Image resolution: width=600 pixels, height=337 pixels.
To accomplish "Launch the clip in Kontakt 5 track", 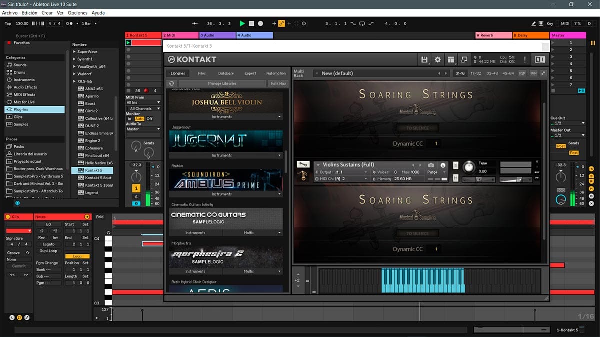I will point(128,43).
